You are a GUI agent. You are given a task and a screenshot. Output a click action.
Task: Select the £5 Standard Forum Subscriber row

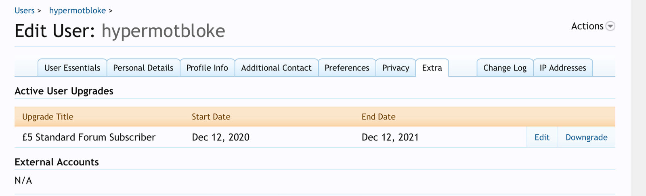point(315,137)
